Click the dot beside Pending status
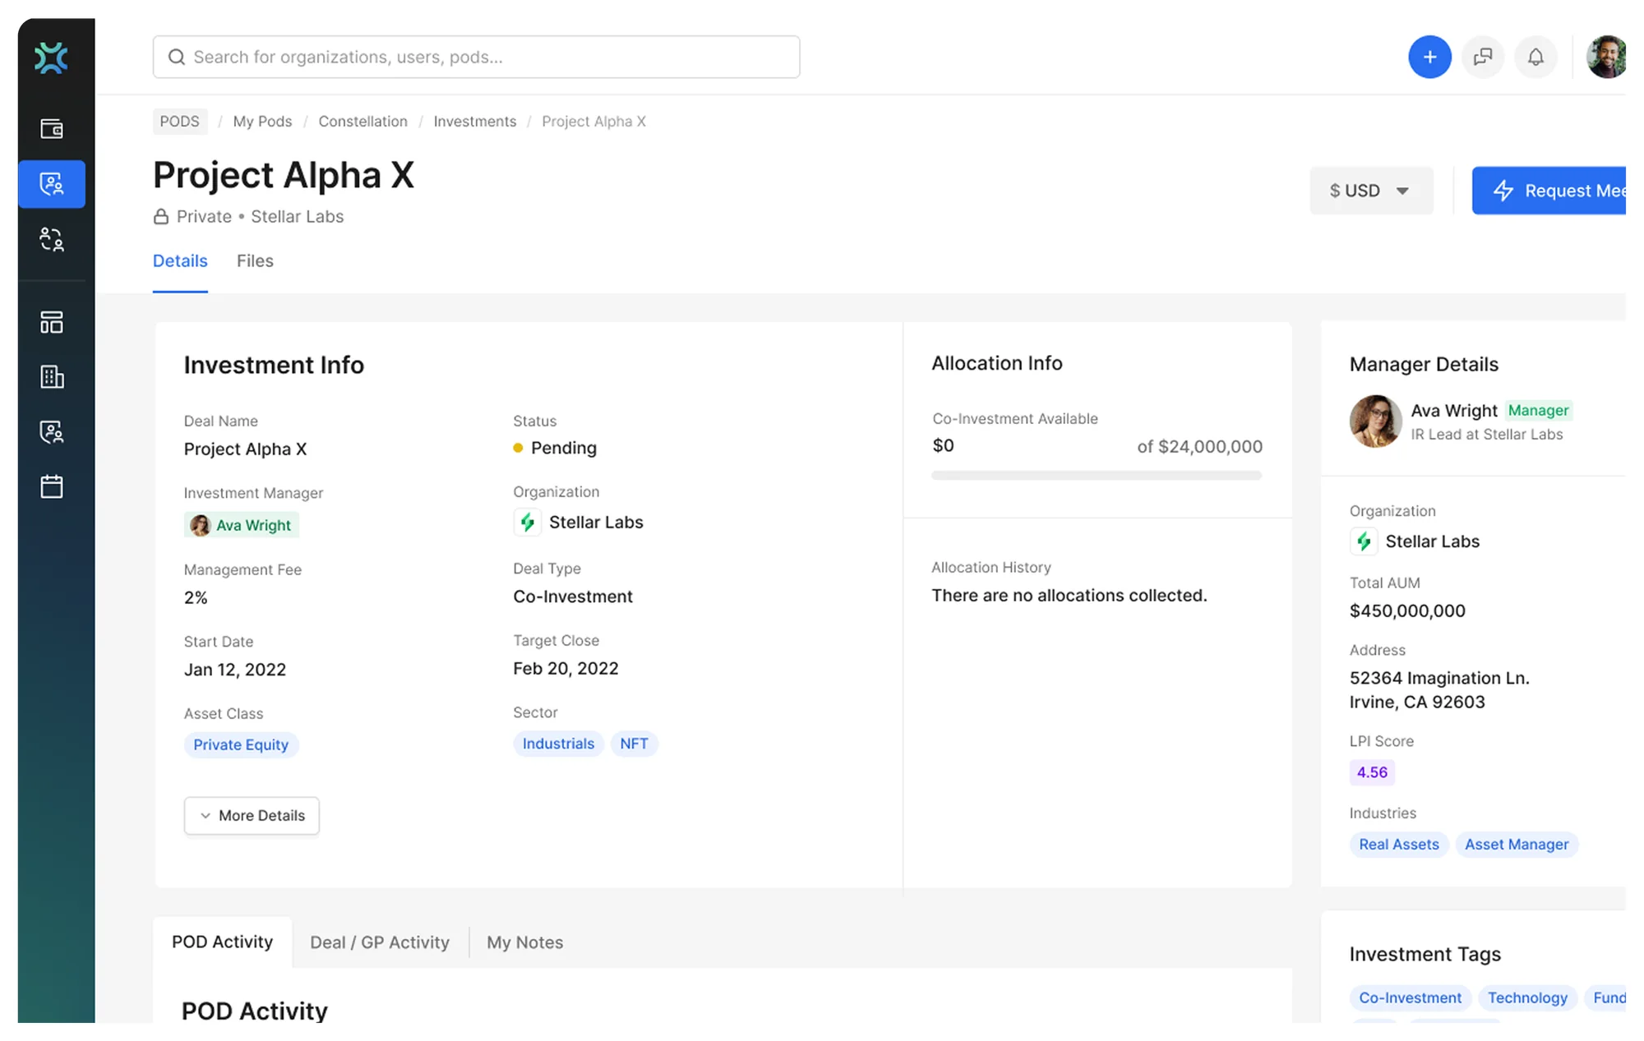 pos(518,448)
